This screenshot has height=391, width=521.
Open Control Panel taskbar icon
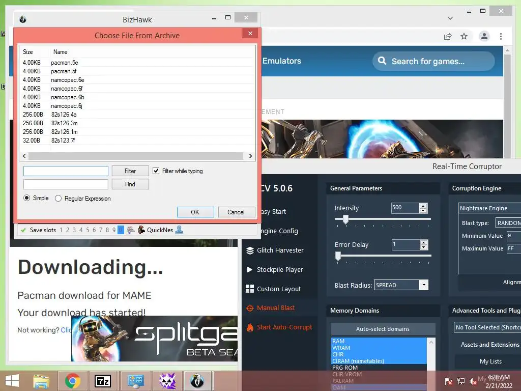pyautogui.click(x=135, y=381)
